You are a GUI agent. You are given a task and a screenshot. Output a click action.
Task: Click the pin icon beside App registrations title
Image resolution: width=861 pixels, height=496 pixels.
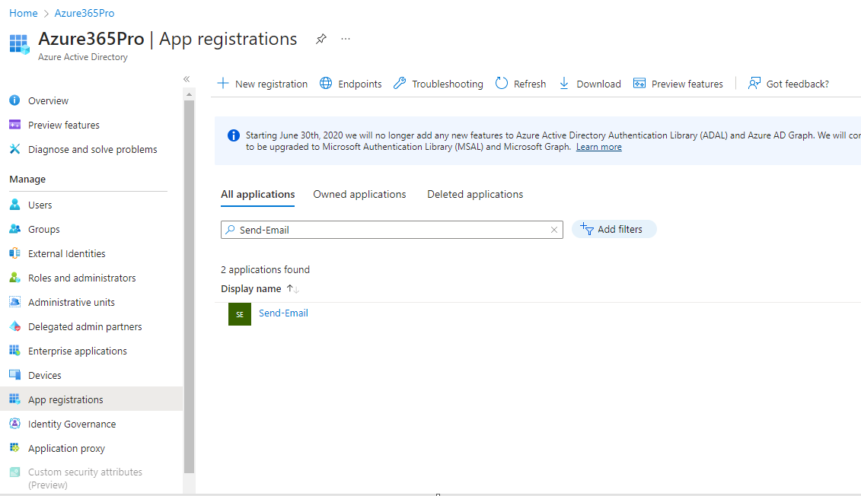(x=321, y=38)
